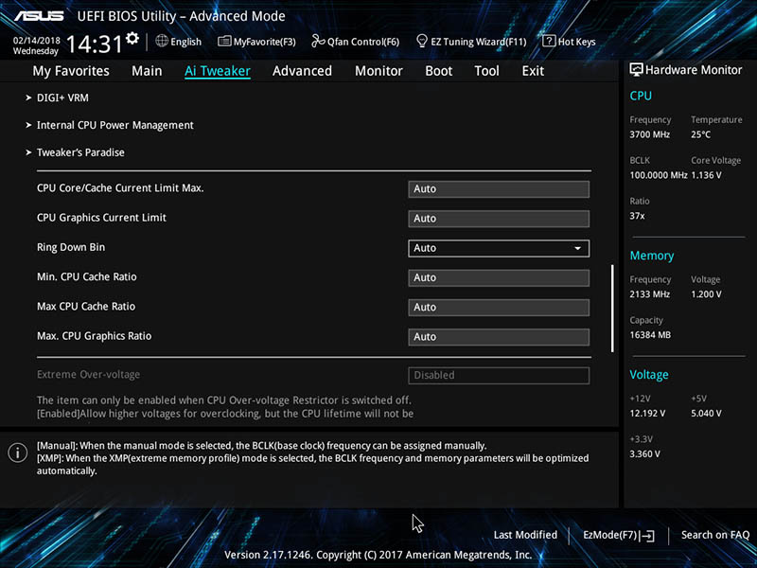
Task: Select Max CPU Cache Ratio label
Action: tap(86, 306)
